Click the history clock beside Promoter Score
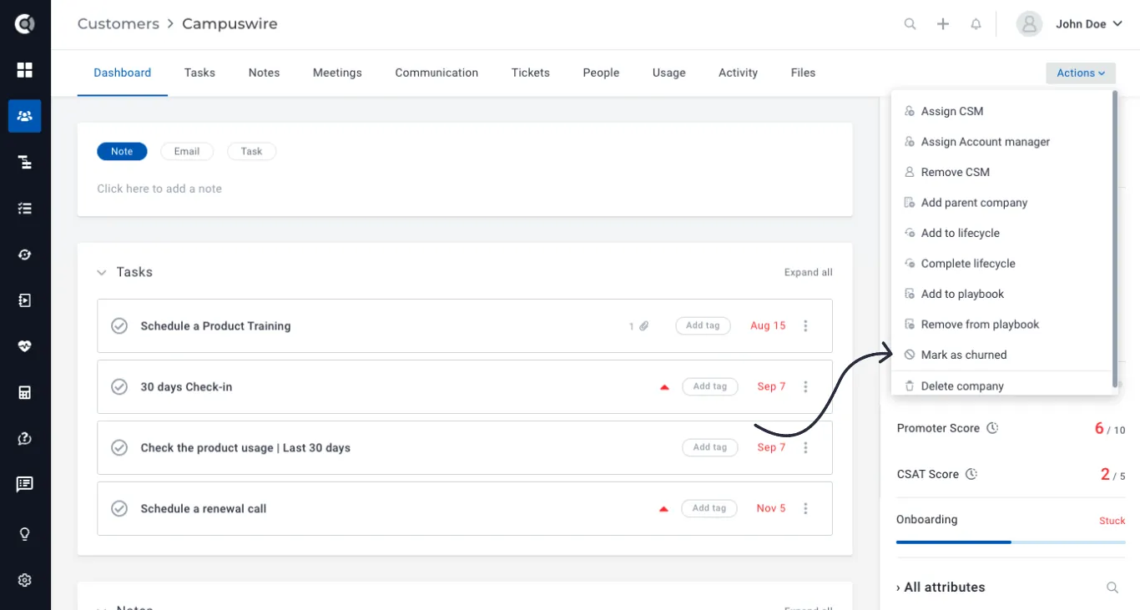 992,428
